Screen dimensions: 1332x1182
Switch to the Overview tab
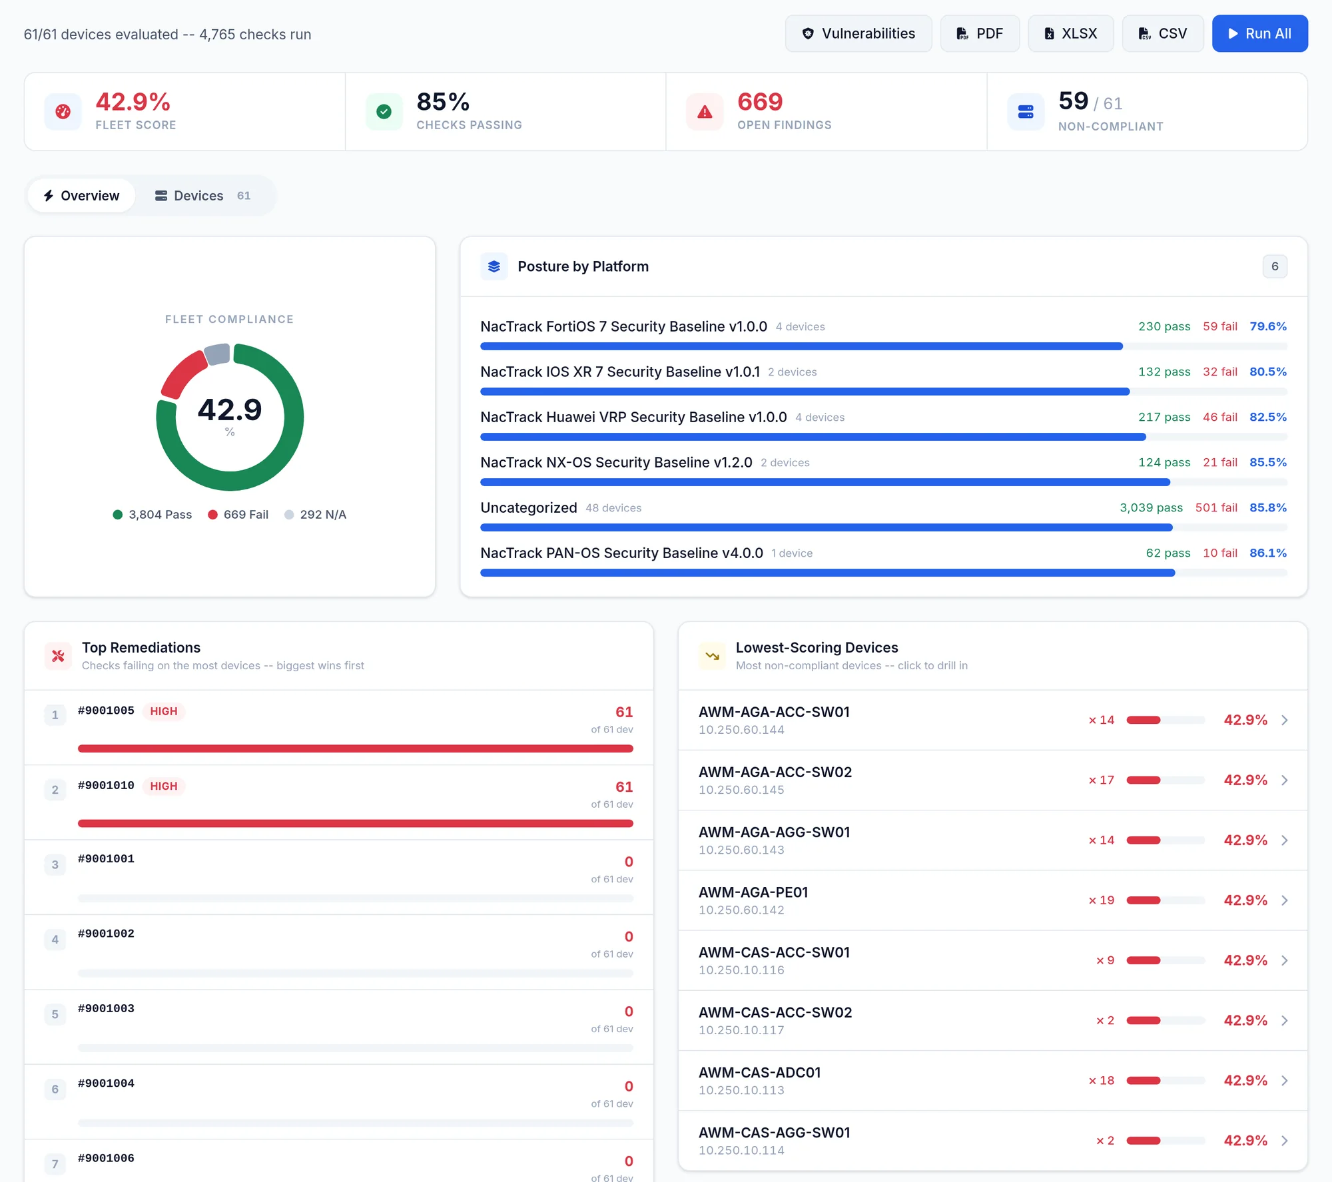click(82, 196)
